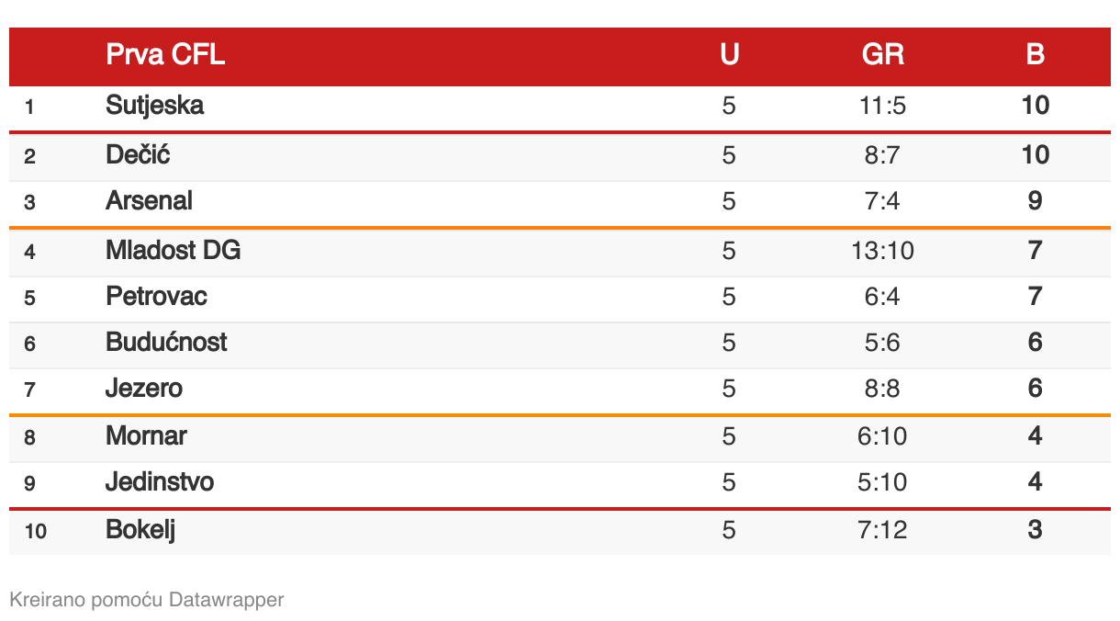The height and width of the screenshot is (621, 1120).
Task: Click the Jedinstvo team name
Action: [x=160, y=482]
